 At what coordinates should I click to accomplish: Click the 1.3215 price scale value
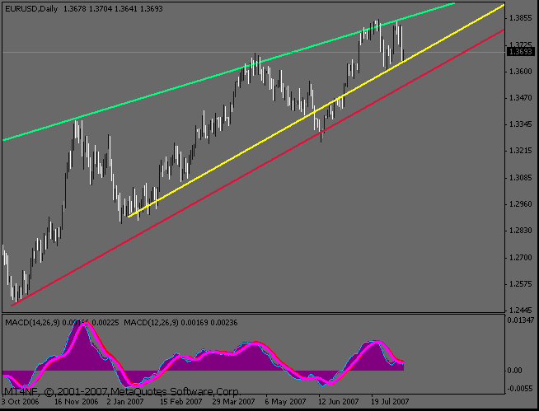coord(520,151)
